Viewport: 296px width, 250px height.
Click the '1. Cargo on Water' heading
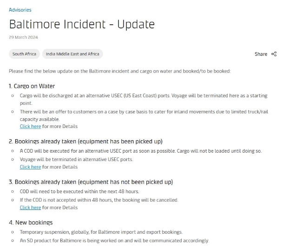pyautogui.click(x=32, y=86)
